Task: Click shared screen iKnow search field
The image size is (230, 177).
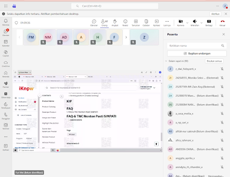Action: click(91, 88)
